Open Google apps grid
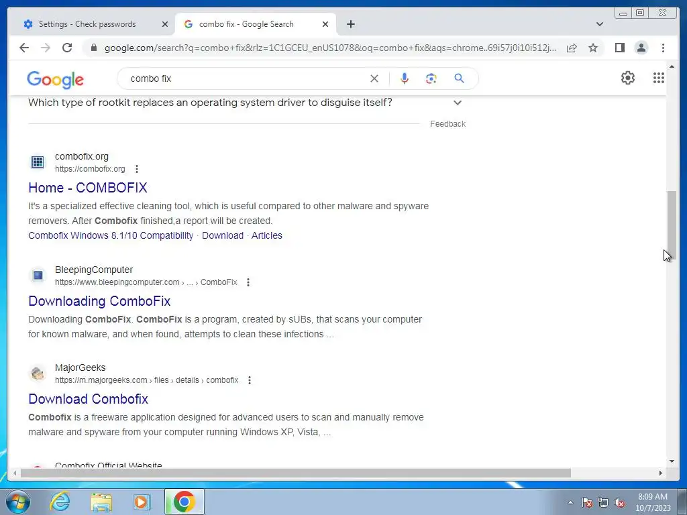 click(x=659, y=78)
